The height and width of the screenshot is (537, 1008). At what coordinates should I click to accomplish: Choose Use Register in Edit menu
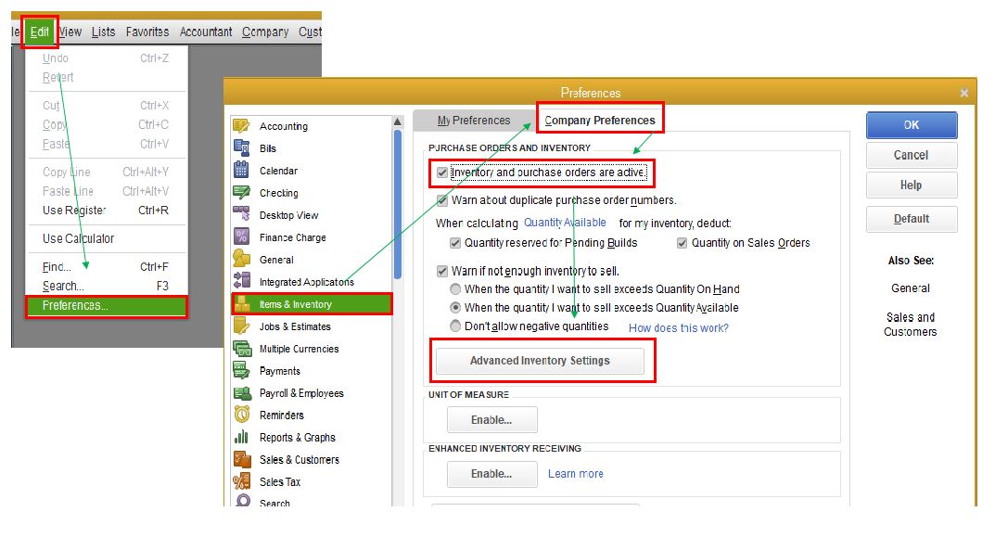(107, 211)
